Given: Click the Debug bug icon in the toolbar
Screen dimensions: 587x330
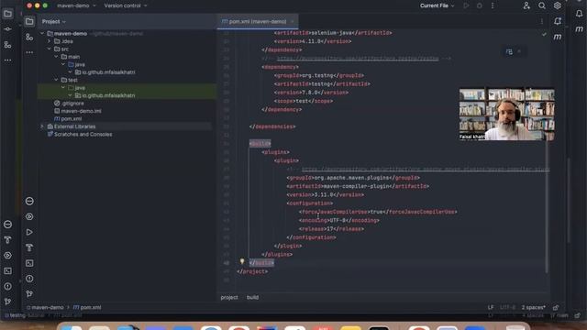Looking at the screenshot, I should [x=480, y=5].
